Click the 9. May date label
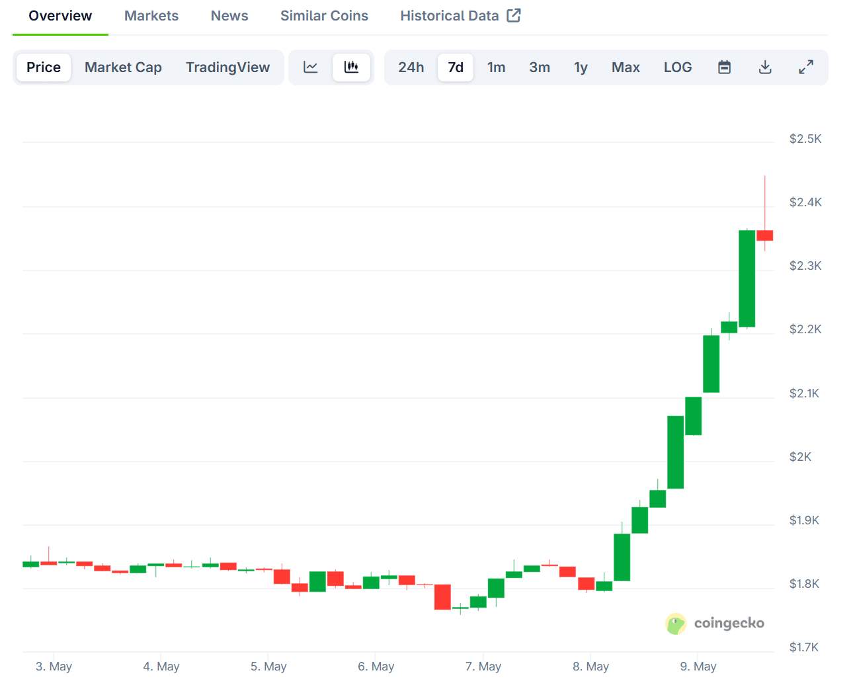The height and width of the screenshot is (689, 855). [698, 666]
